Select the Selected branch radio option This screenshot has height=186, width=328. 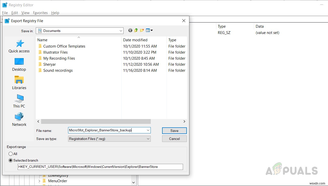point(11,160)
